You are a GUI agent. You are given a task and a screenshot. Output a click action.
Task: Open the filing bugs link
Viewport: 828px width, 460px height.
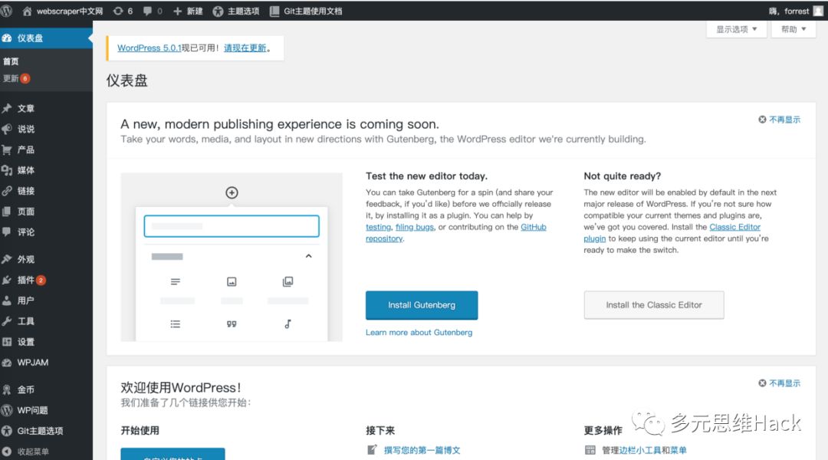415,227
